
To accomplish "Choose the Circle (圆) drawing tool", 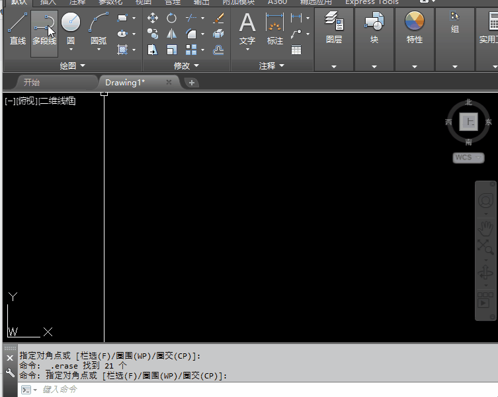I will (71, 29).
